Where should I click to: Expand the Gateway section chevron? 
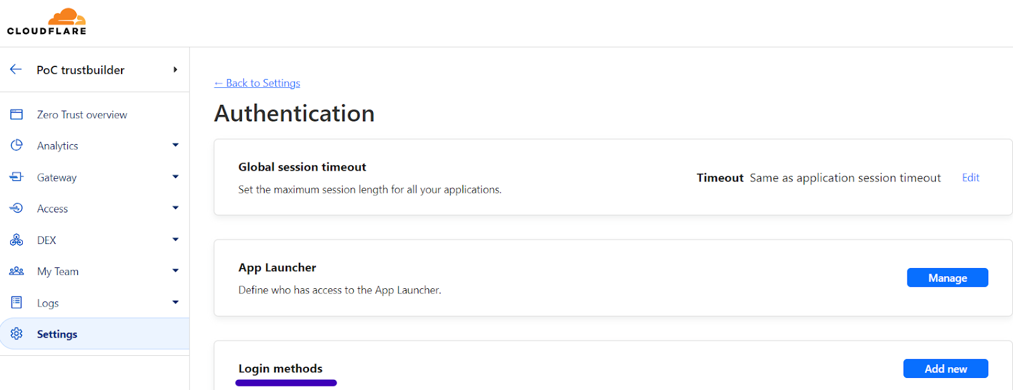pyautogui.click(x=175, y=177)
